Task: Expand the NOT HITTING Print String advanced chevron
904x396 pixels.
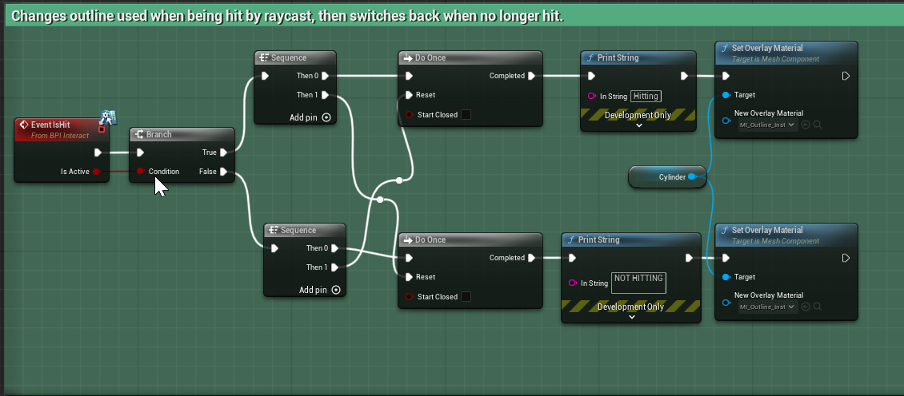Action: pos(632,317)
